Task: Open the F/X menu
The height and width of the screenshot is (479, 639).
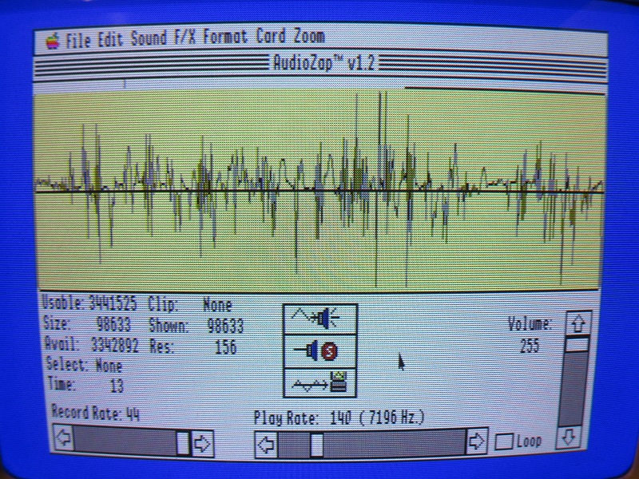Action: pos(185,38)
